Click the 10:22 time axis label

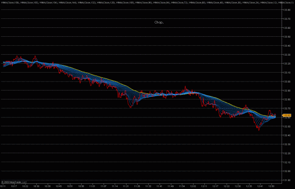25,186
